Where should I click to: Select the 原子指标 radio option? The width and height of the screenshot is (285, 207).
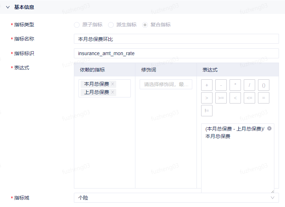click(x=77, y=25)
